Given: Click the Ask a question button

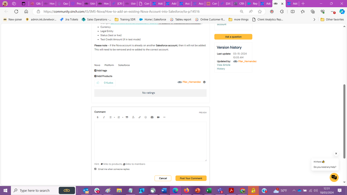Looking at the screenshot, I should point(233,37).
